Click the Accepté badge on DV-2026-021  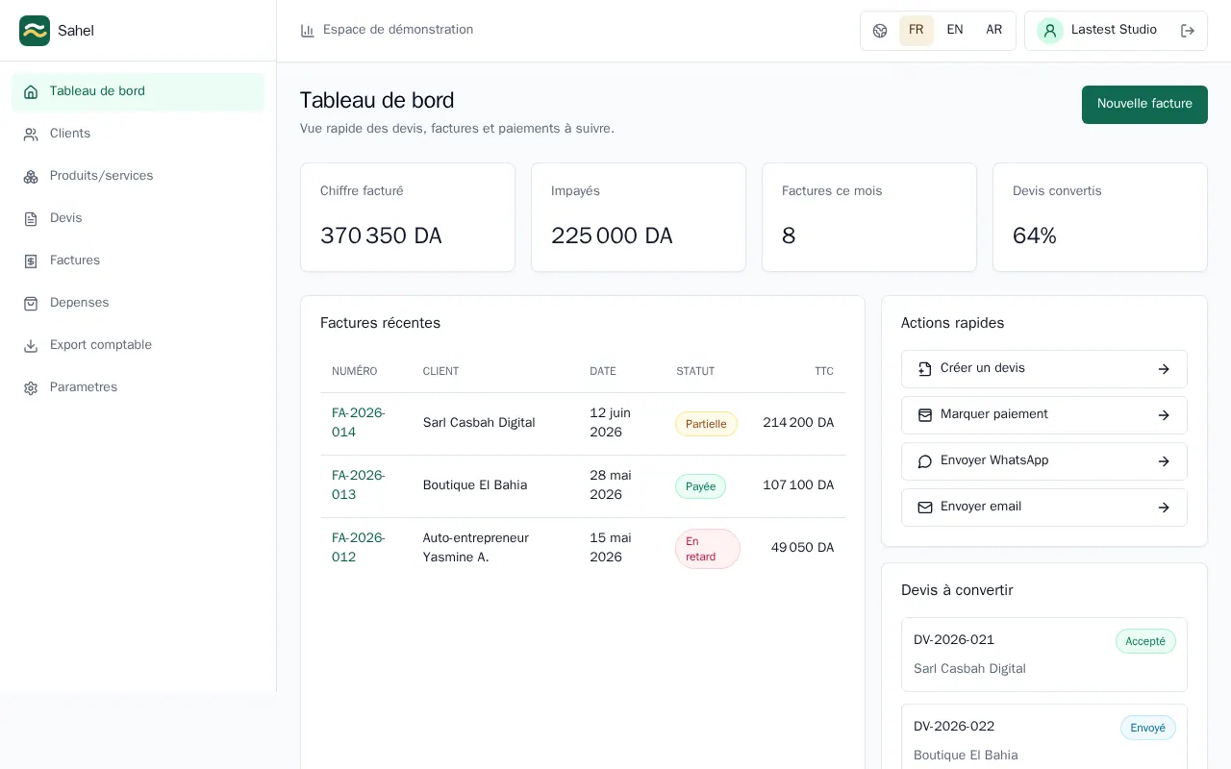coord(1145,641)
